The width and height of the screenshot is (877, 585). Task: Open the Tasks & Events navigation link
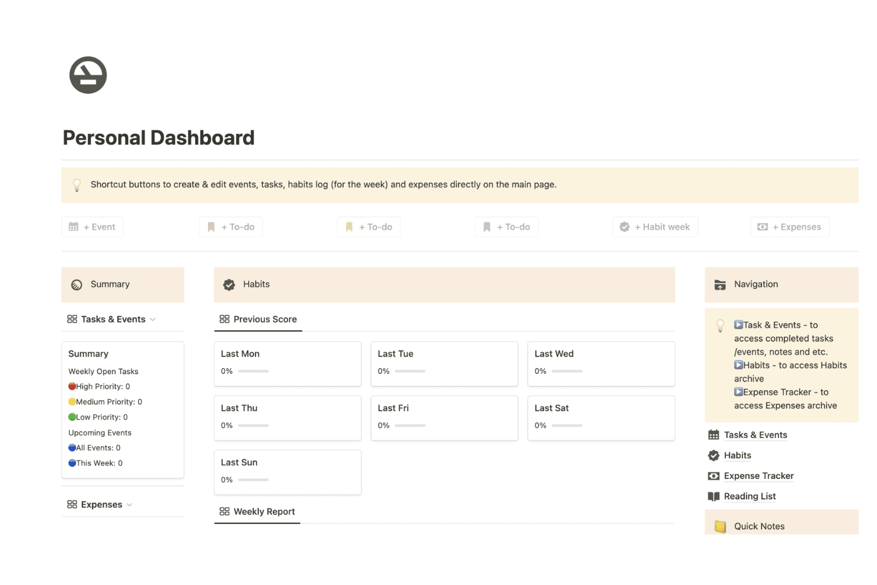(756, 435)
